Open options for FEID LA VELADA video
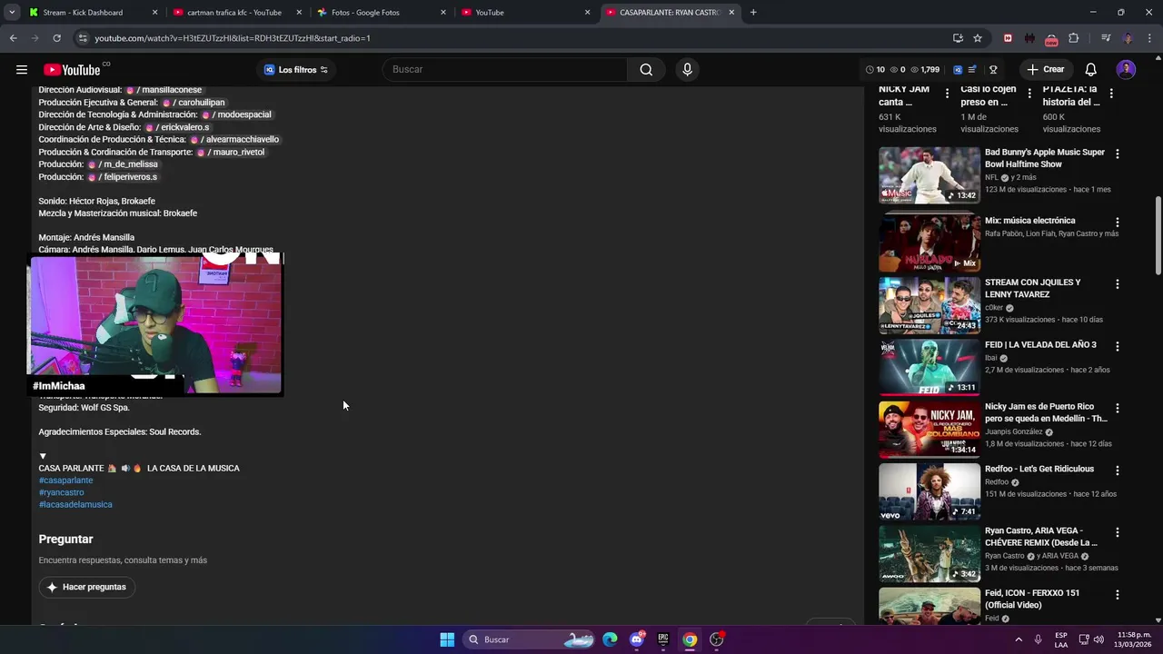 coord(1118,347)
